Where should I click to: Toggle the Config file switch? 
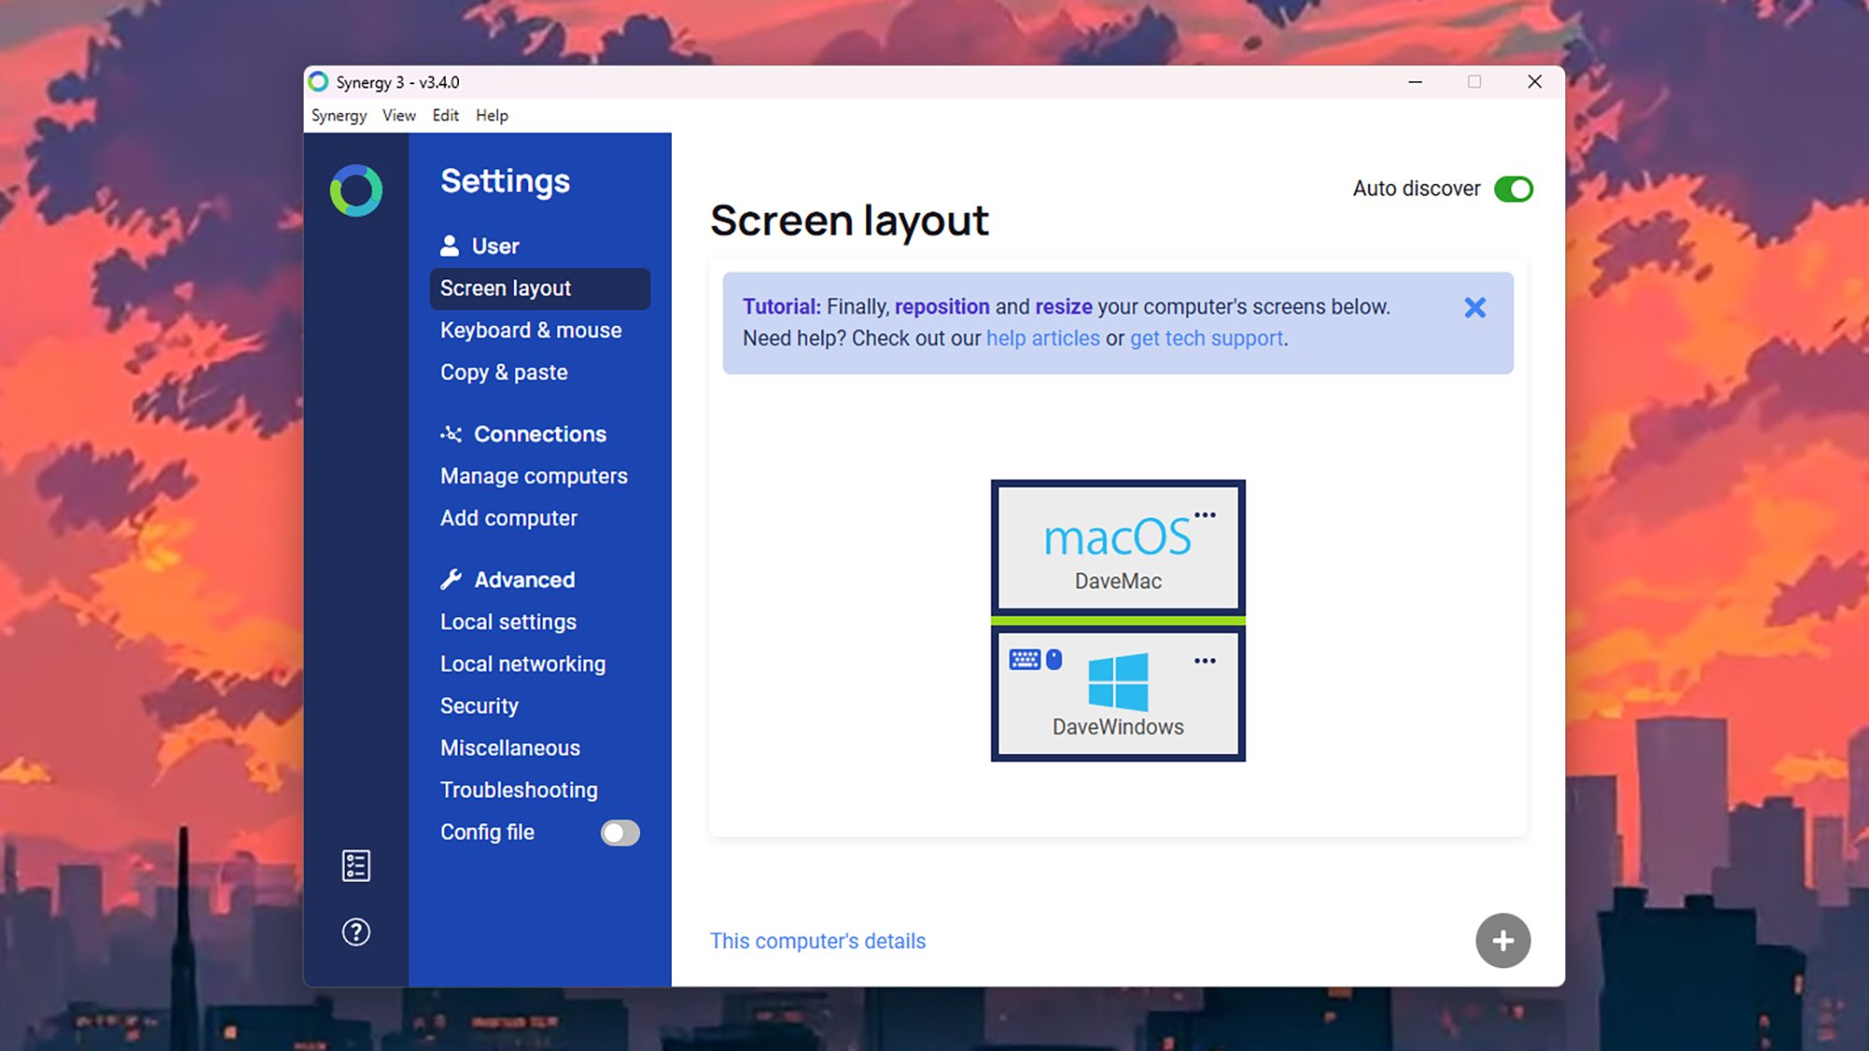coord(620,832)
